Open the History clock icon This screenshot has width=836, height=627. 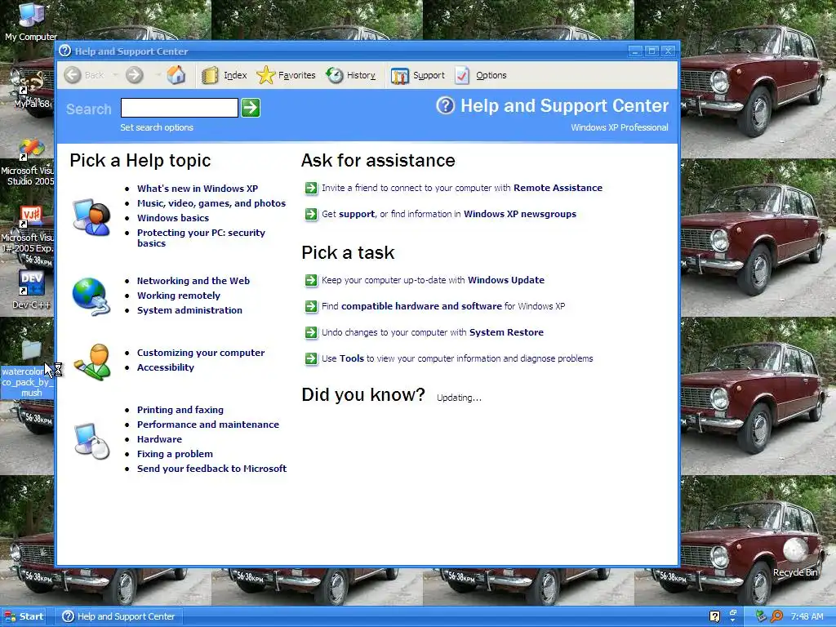coord(334,75)
